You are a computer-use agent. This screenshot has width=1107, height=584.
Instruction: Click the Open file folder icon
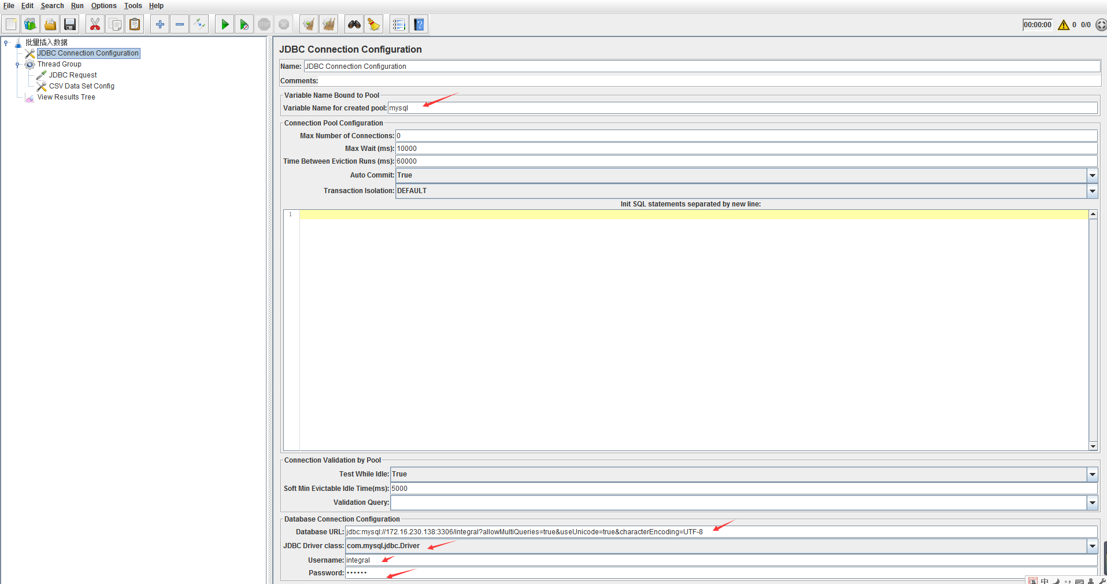tap(50, 24)
